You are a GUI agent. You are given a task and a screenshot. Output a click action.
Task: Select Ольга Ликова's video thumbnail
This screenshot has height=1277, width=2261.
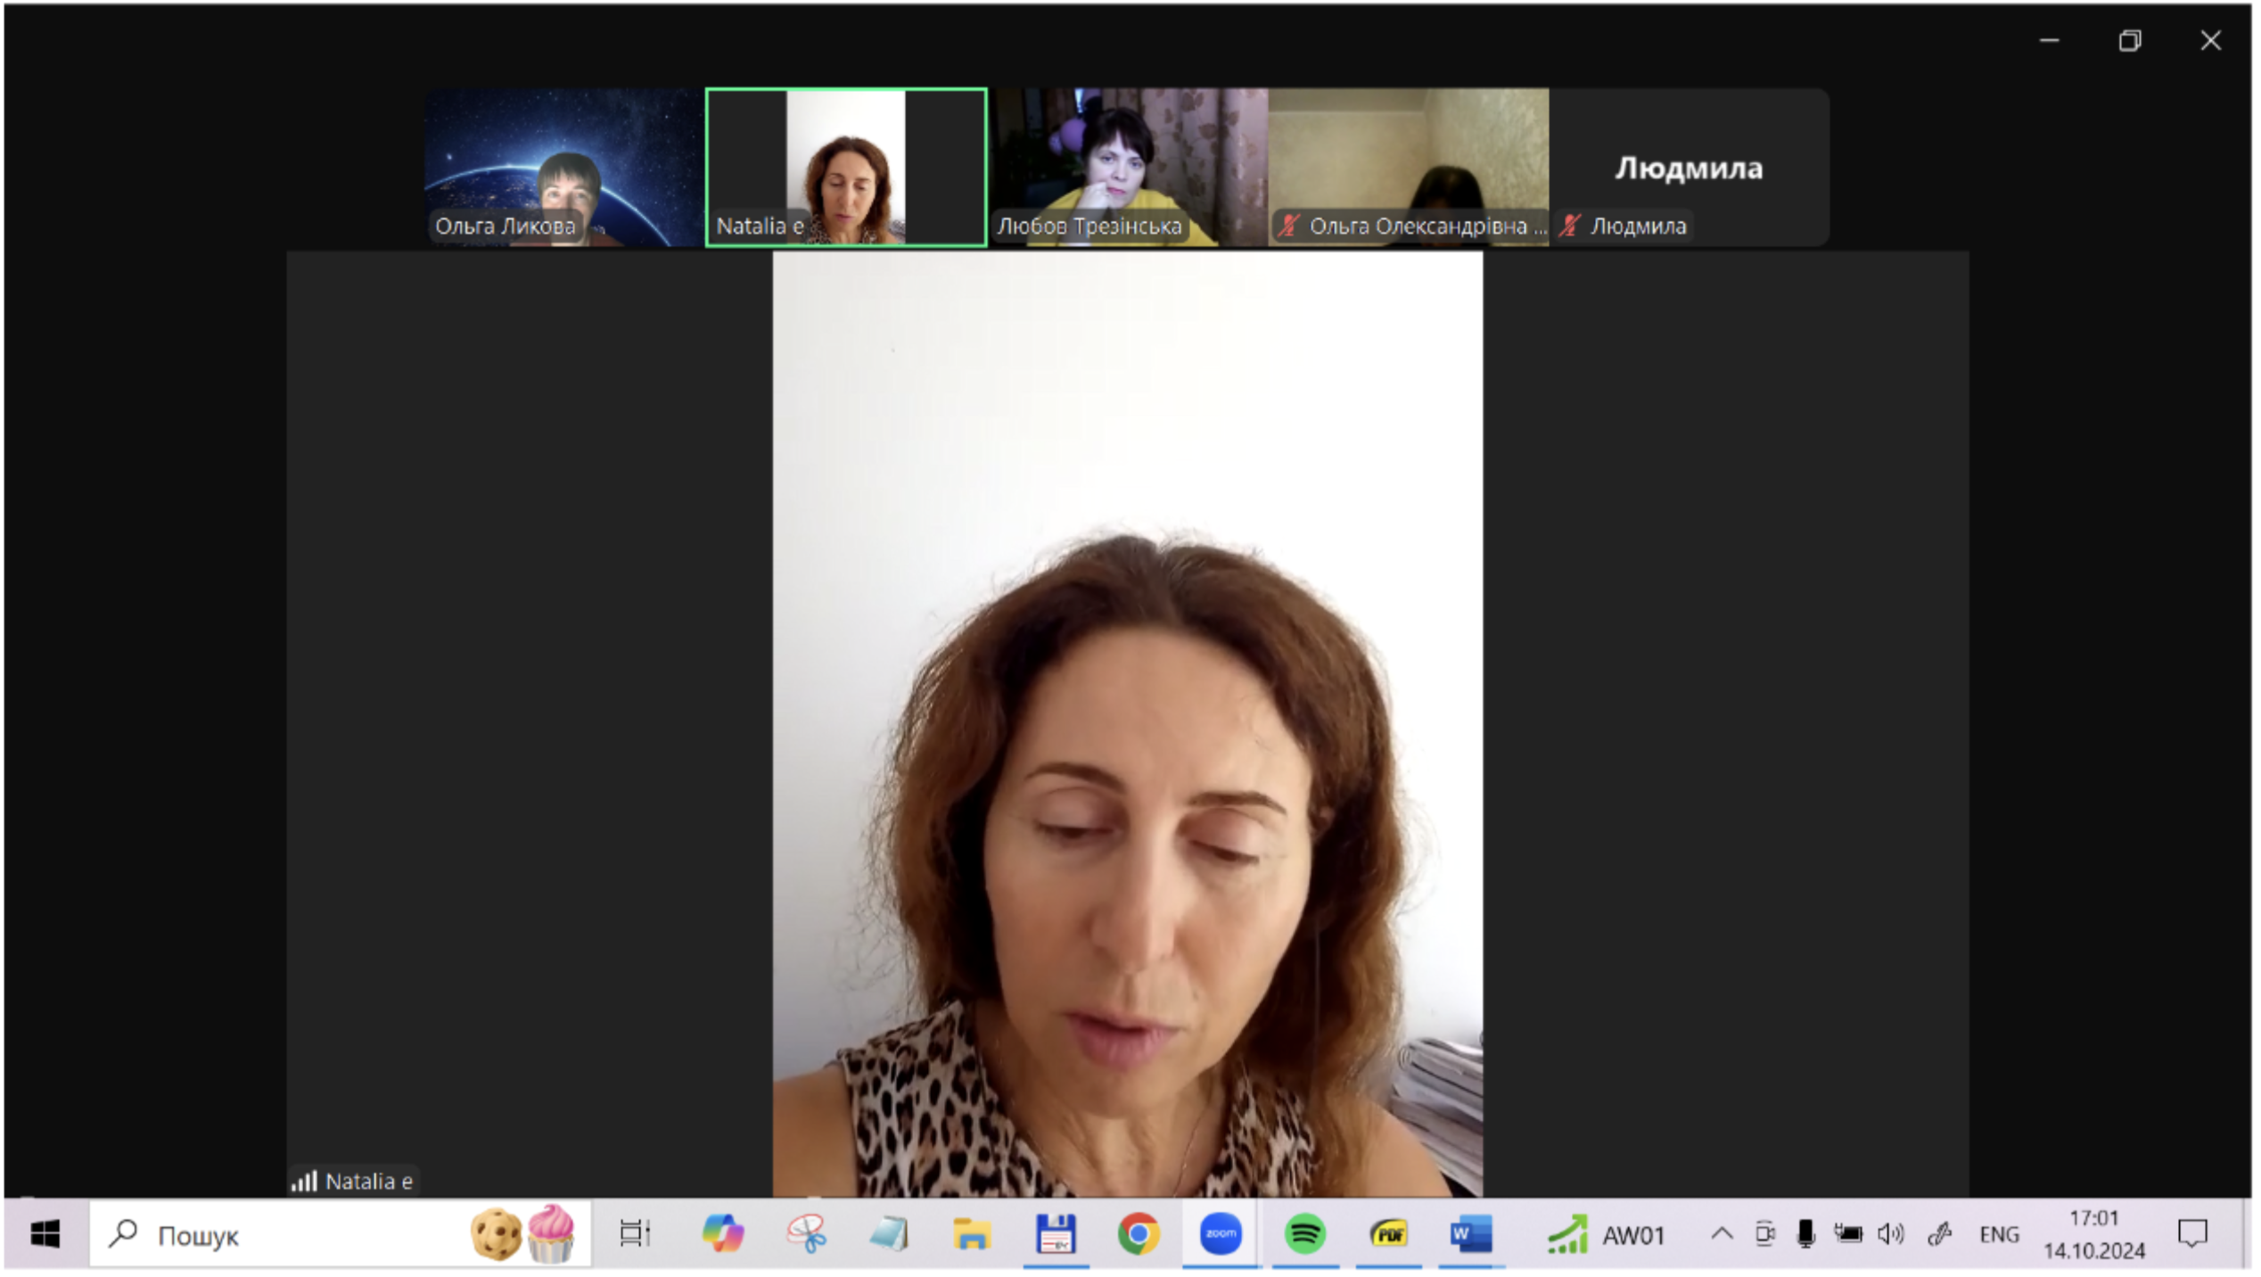563,167
